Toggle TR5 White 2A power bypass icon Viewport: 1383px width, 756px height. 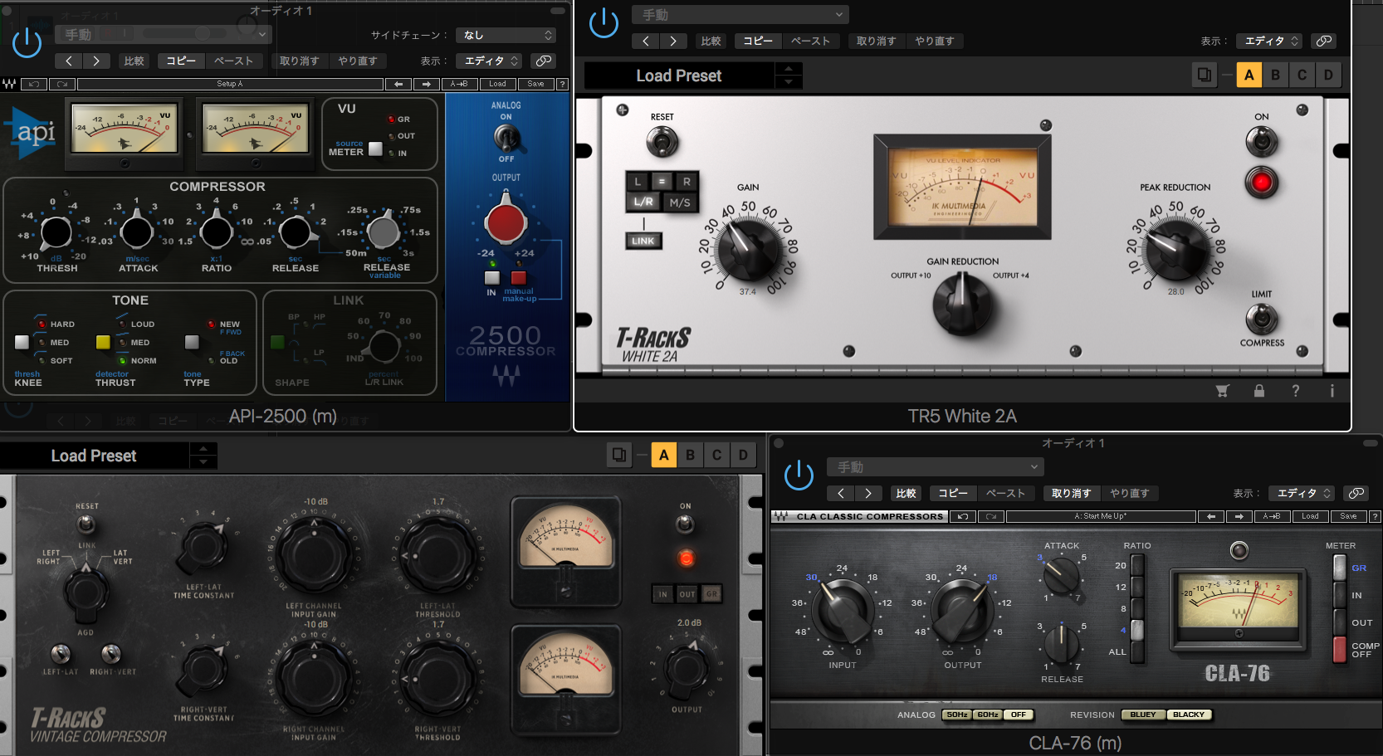(604, 22)
